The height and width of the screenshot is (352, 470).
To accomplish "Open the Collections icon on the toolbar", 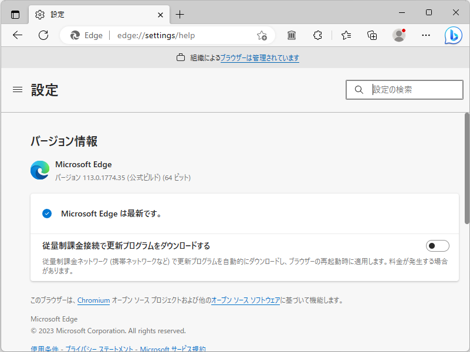I will click(x=371, y=35).
